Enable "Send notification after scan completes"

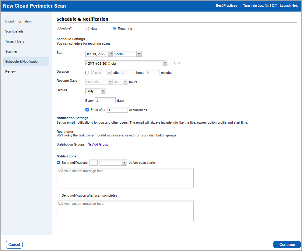(x=58, y=195)
